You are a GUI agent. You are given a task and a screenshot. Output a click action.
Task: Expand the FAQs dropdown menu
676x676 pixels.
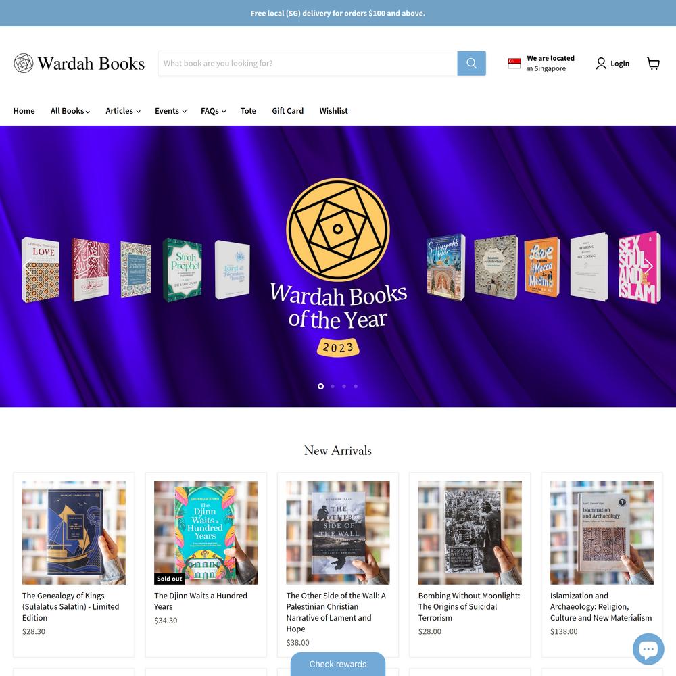[x=213, y=111]
